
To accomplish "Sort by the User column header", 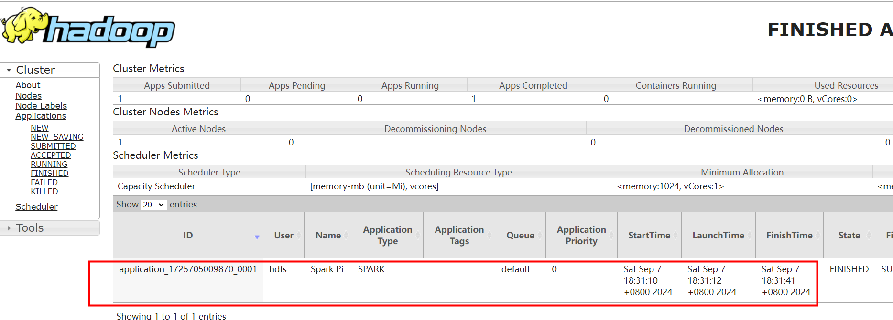I will click(283, 236).
